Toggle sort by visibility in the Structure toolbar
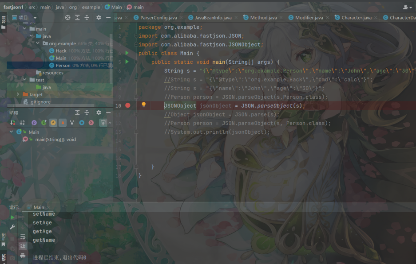The width and height of the screenshot is (416, 264). (x=13, y=123)
